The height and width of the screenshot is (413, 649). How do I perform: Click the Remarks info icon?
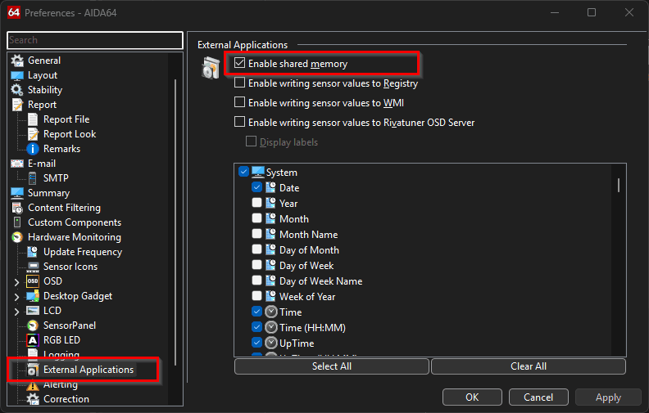pyautogui.click(x=33, y=149)
